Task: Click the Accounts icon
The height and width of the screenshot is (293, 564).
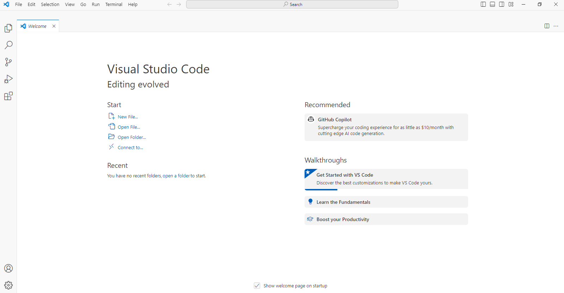Action: (8, 268)
